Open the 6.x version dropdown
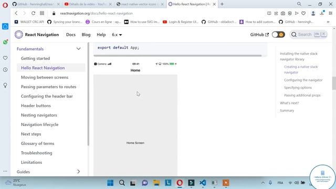Viewport: 336px width, 189px height. [x=117, y=35]
